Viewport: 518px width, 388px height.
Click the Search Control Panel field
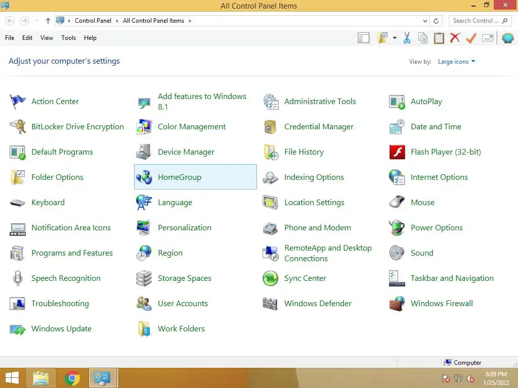480,21
